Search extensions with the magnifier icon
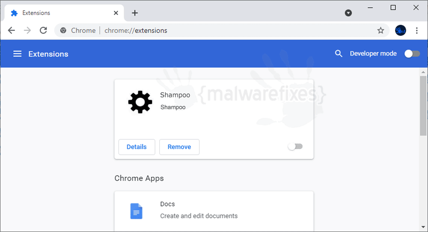The width and height of the screenshot is (428, 232). point(339,53)
